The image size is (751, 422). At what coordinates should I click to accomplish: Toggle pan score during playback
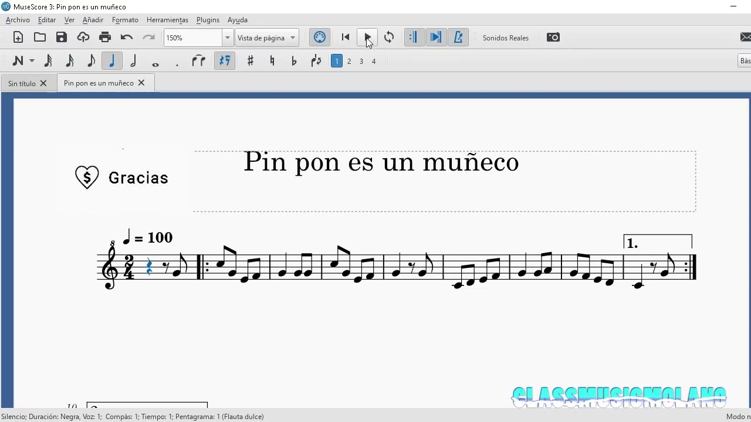[x=436, y=38]
